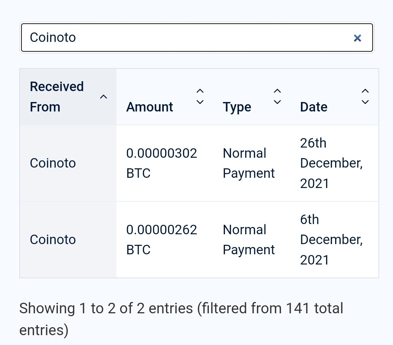
Task: Sort the table by the Type column
Action: tap(251, 97)
